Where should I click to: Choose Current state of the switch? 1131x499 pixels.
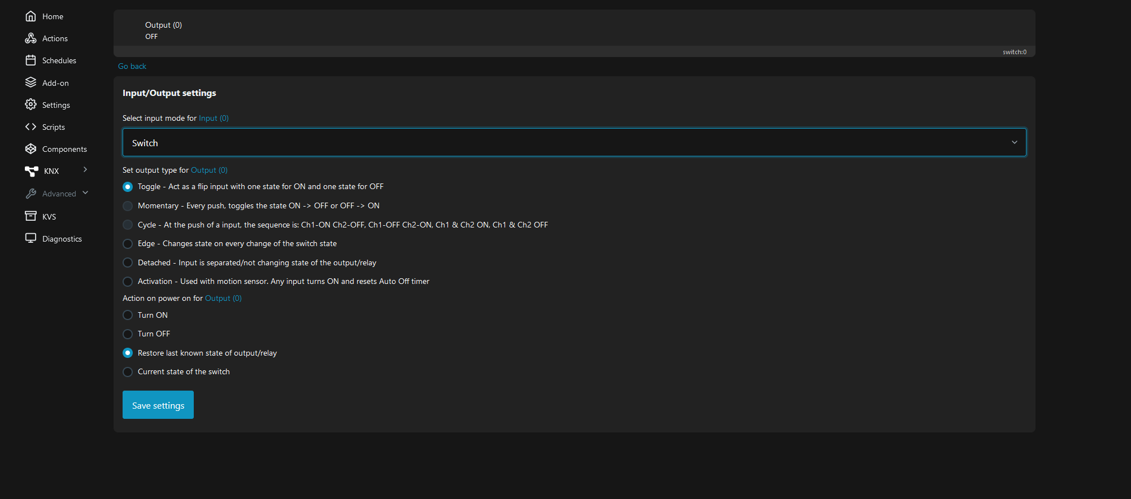pyautogui.click(x=128, y=372)
